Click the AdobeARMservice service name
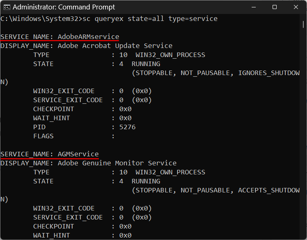This screenshot has height=240, width=307. pos(88,37)
